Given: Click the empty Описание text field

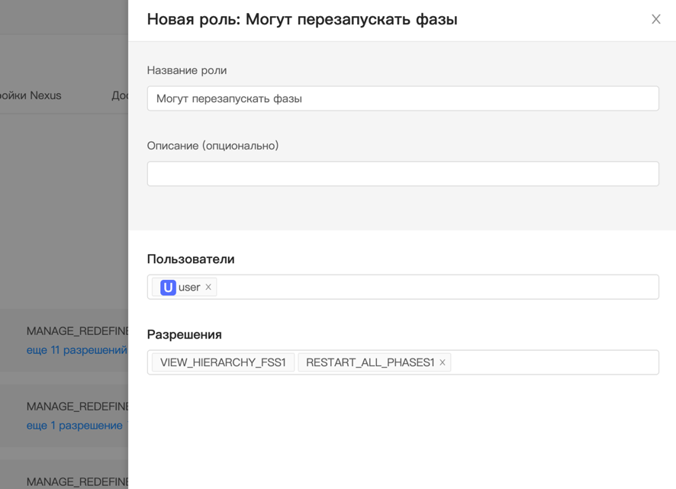Looking at the screenshot, I should pyautogui.click(x=402, y=174).
